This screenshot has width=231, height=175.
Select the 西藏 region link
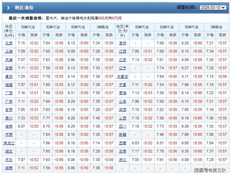point(122,143)
